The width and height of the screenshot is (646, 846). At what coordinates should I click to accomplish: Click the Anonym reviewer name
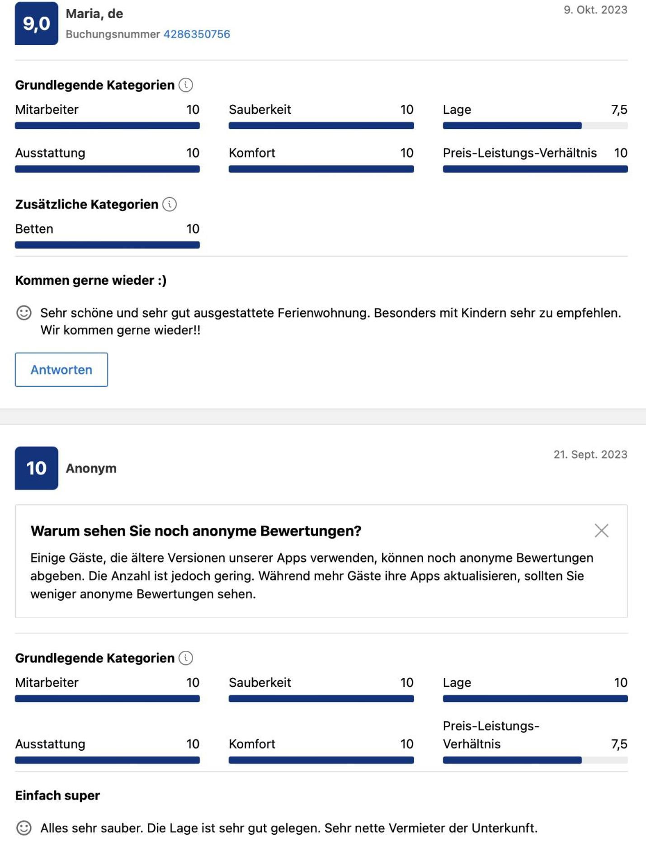tap(91, 468)
